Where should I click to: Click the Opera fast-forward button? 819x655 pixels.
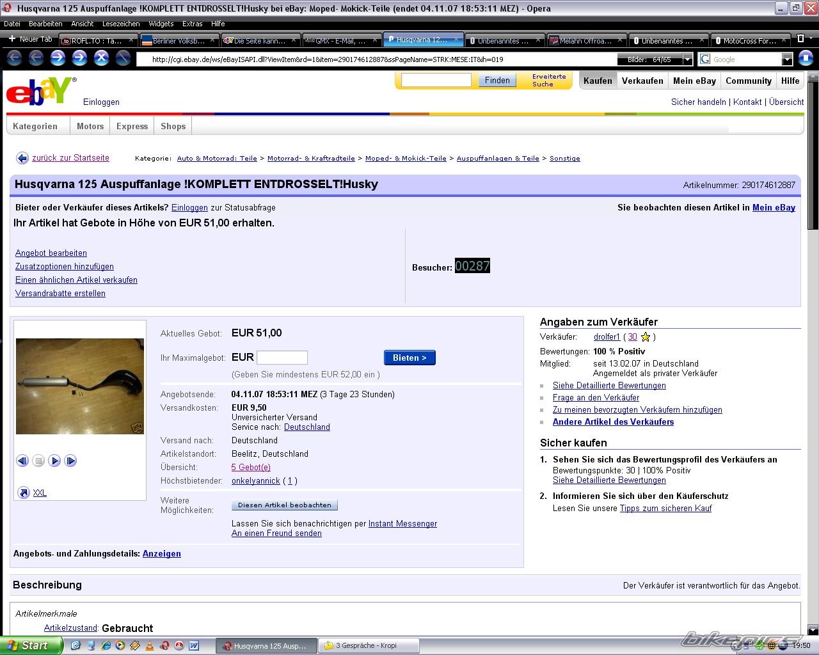79,58
